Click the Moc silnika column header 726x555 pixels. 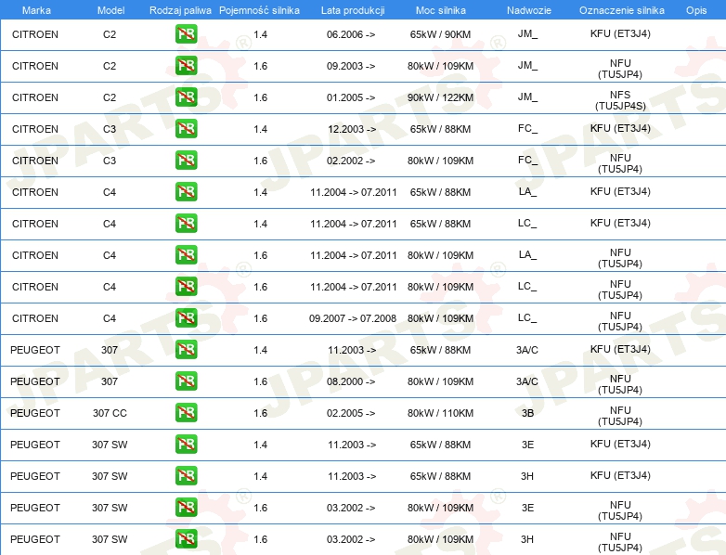point(441,10)
